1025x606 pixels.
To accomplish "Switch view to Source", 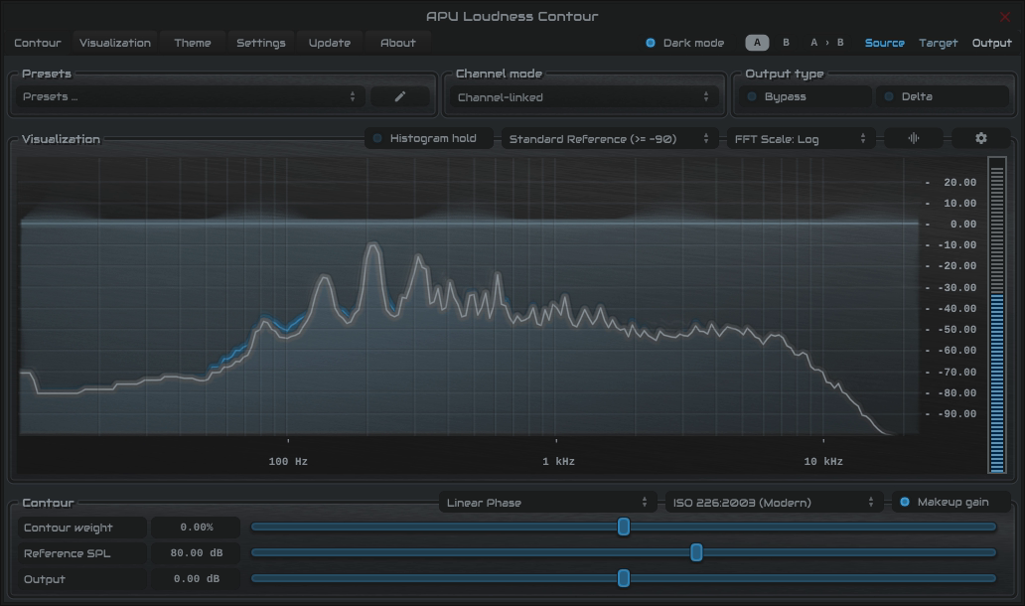I will pos(884,43).
